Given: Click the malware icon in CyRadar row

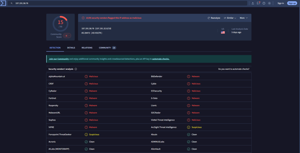Looking at the screenshot, I should [x=86, y=91].
